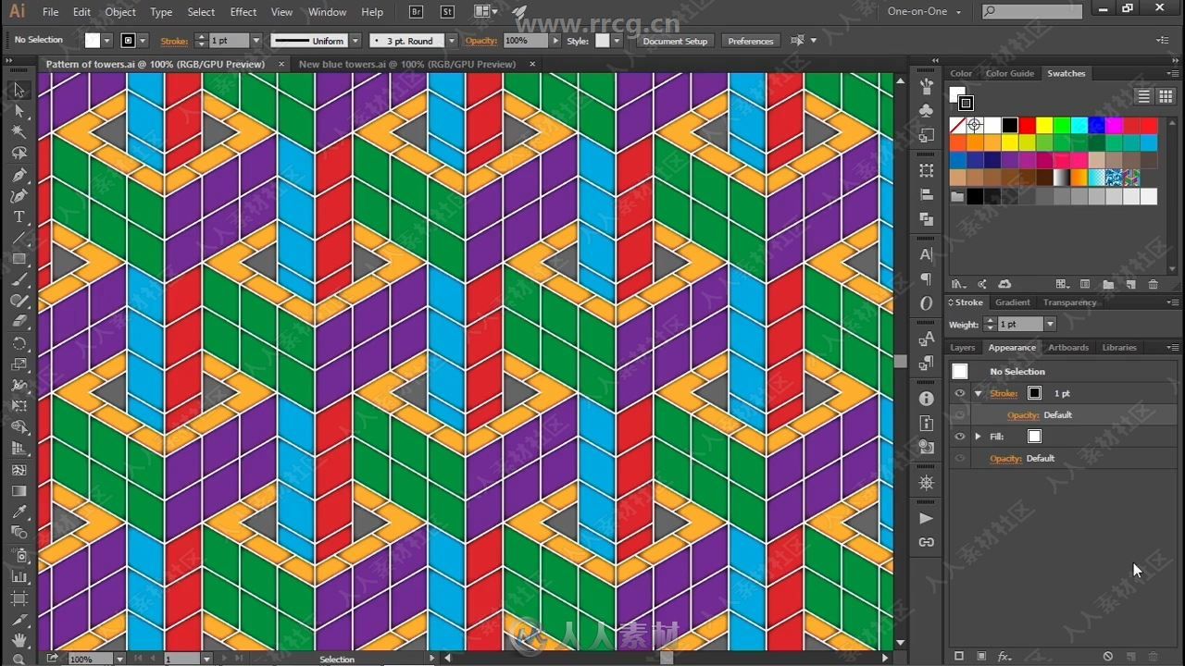
Task: Select the Direct Selection tool
Action: tap(19, 111)
